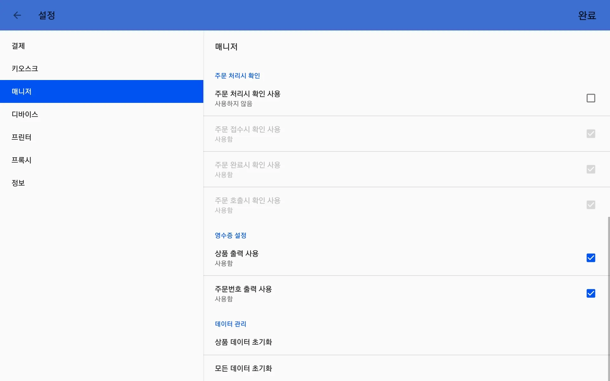This screenshot has height=381, width=610.
Task: Open the 디바이스 settings section
Action: tap(25, 115)
